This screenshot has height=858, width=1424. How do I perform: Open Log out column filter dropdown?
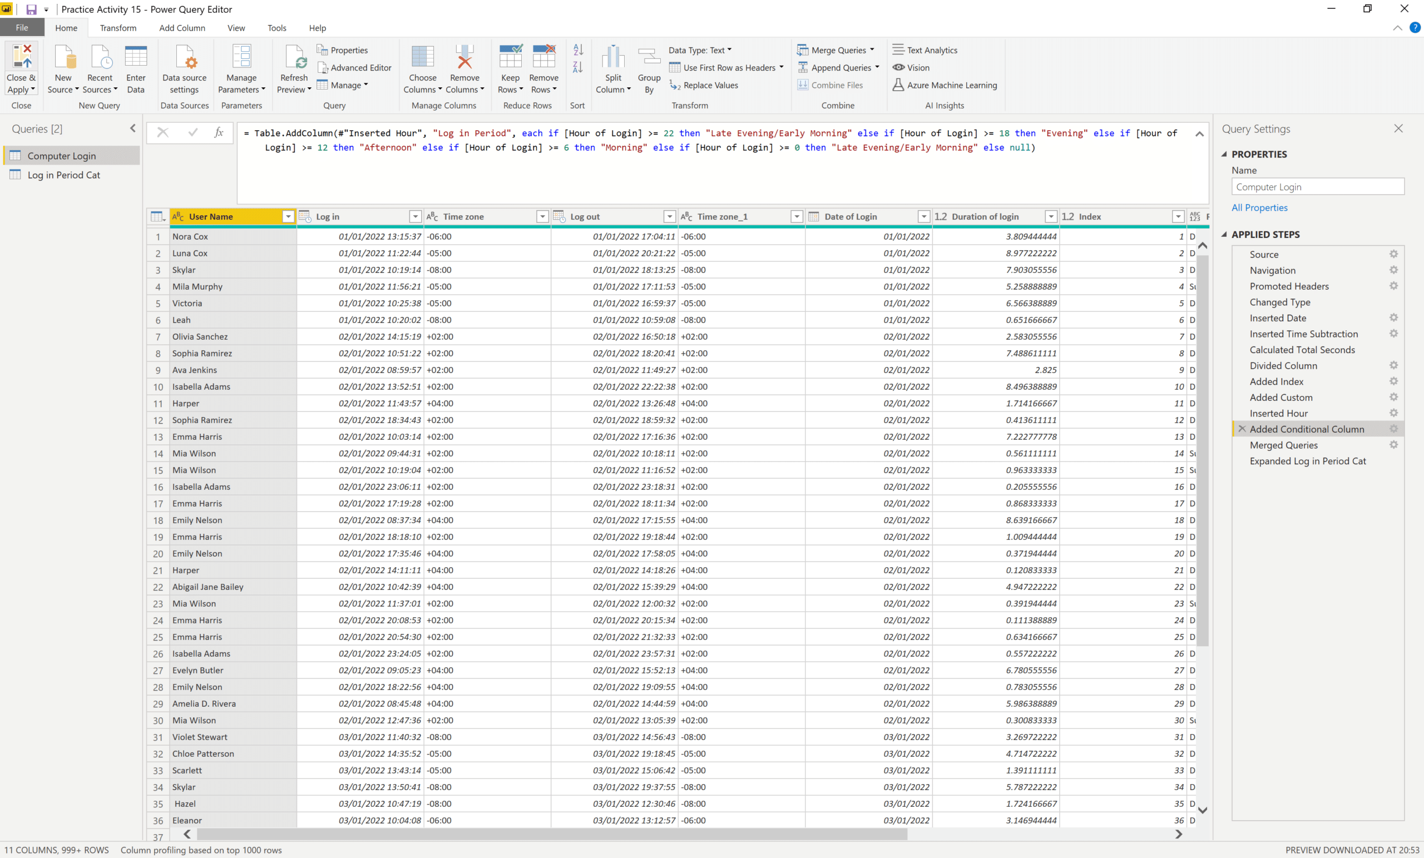click(x=669, y=217)
